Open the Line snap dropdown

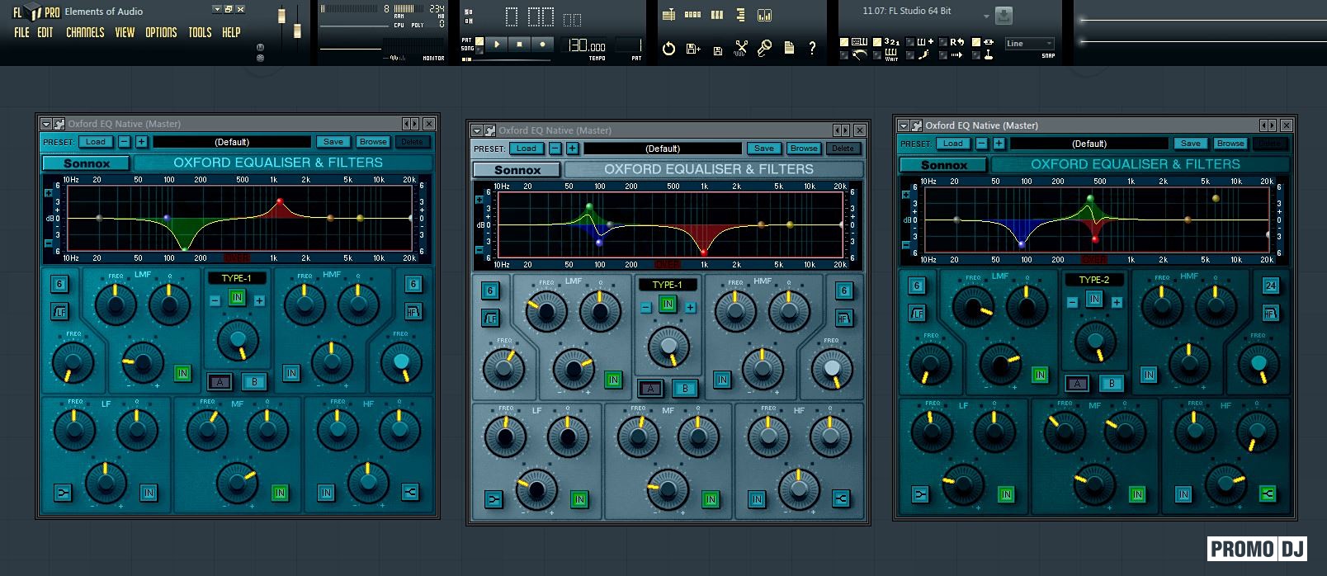point(1029,44)
